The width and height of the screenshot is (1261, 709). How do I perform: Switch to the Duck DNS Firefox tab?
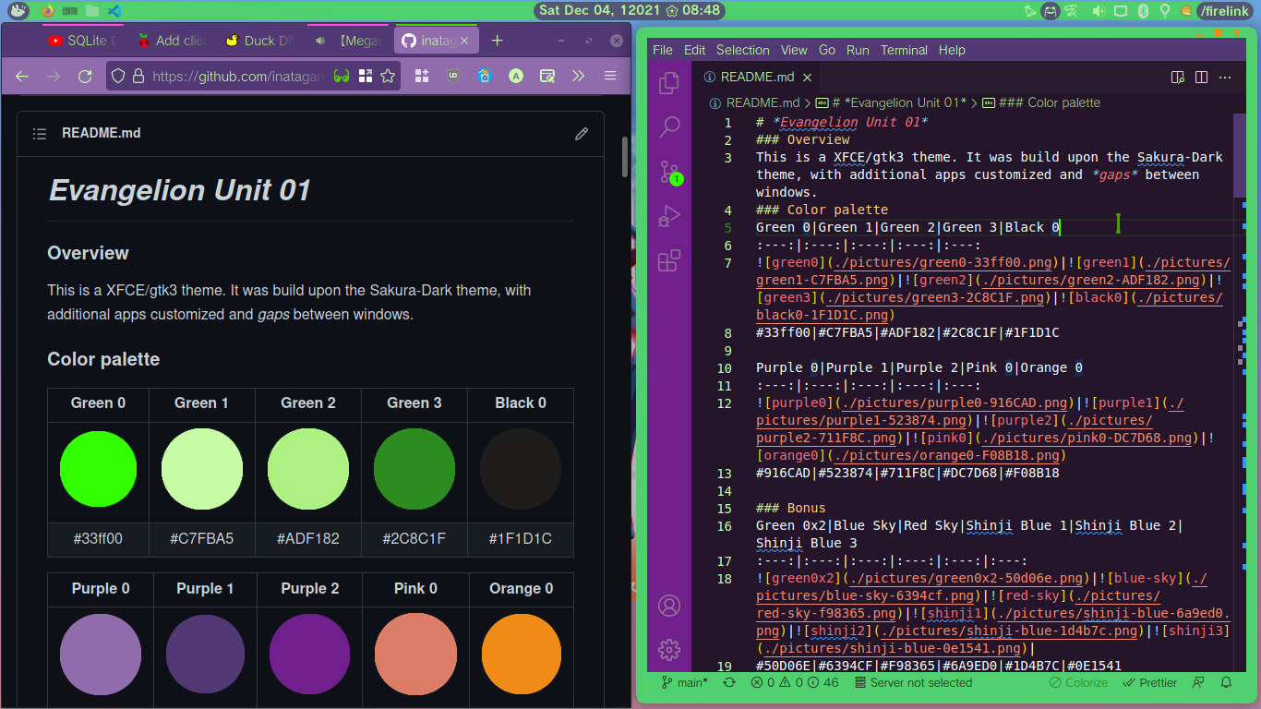258,41
